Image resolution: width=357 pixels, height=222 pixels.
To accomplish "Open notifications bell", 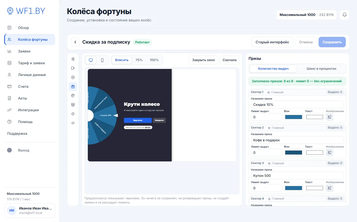I will 344,15.
